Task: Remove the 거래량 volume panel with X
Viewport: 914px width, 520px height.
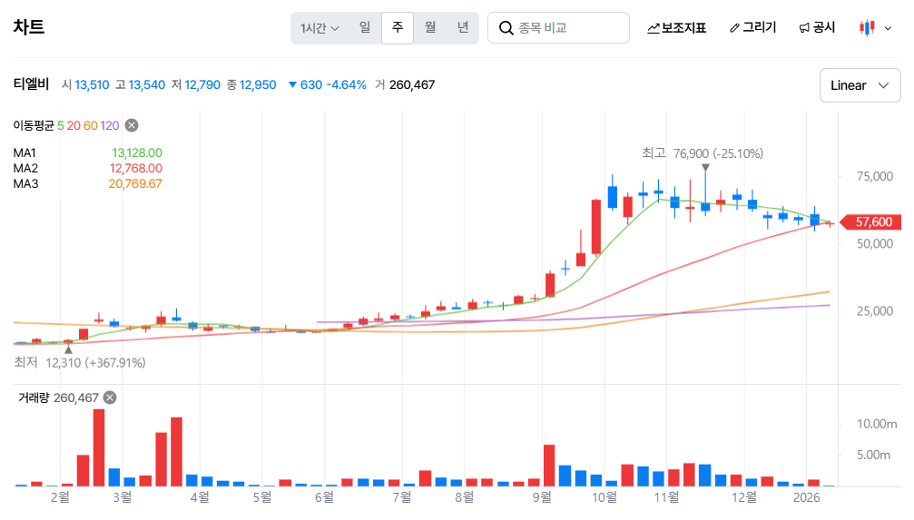Action: click(x=110, y=397)
